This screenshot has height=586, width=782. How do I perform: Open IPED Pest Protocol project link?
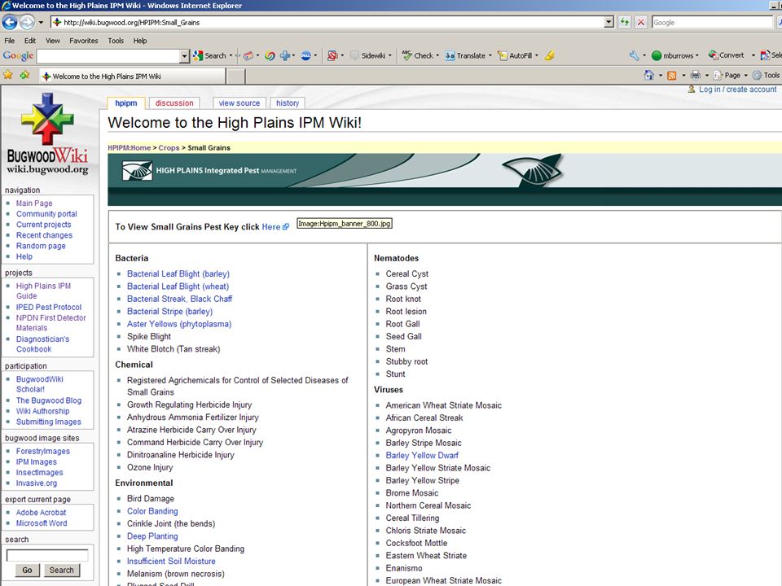pyautogui.click(x=48, y=308)
